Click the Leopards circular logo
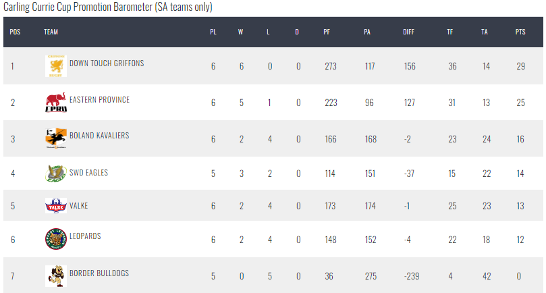 56,239
